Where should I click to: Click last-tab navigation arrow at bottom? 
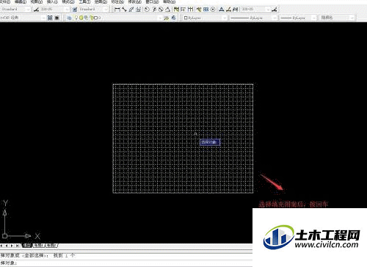coord(17,246)
